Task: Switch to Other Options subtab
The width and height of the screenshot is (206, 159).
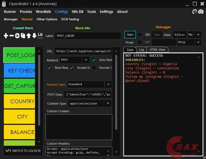Action: pyautogui.click(x=47, y=19)
